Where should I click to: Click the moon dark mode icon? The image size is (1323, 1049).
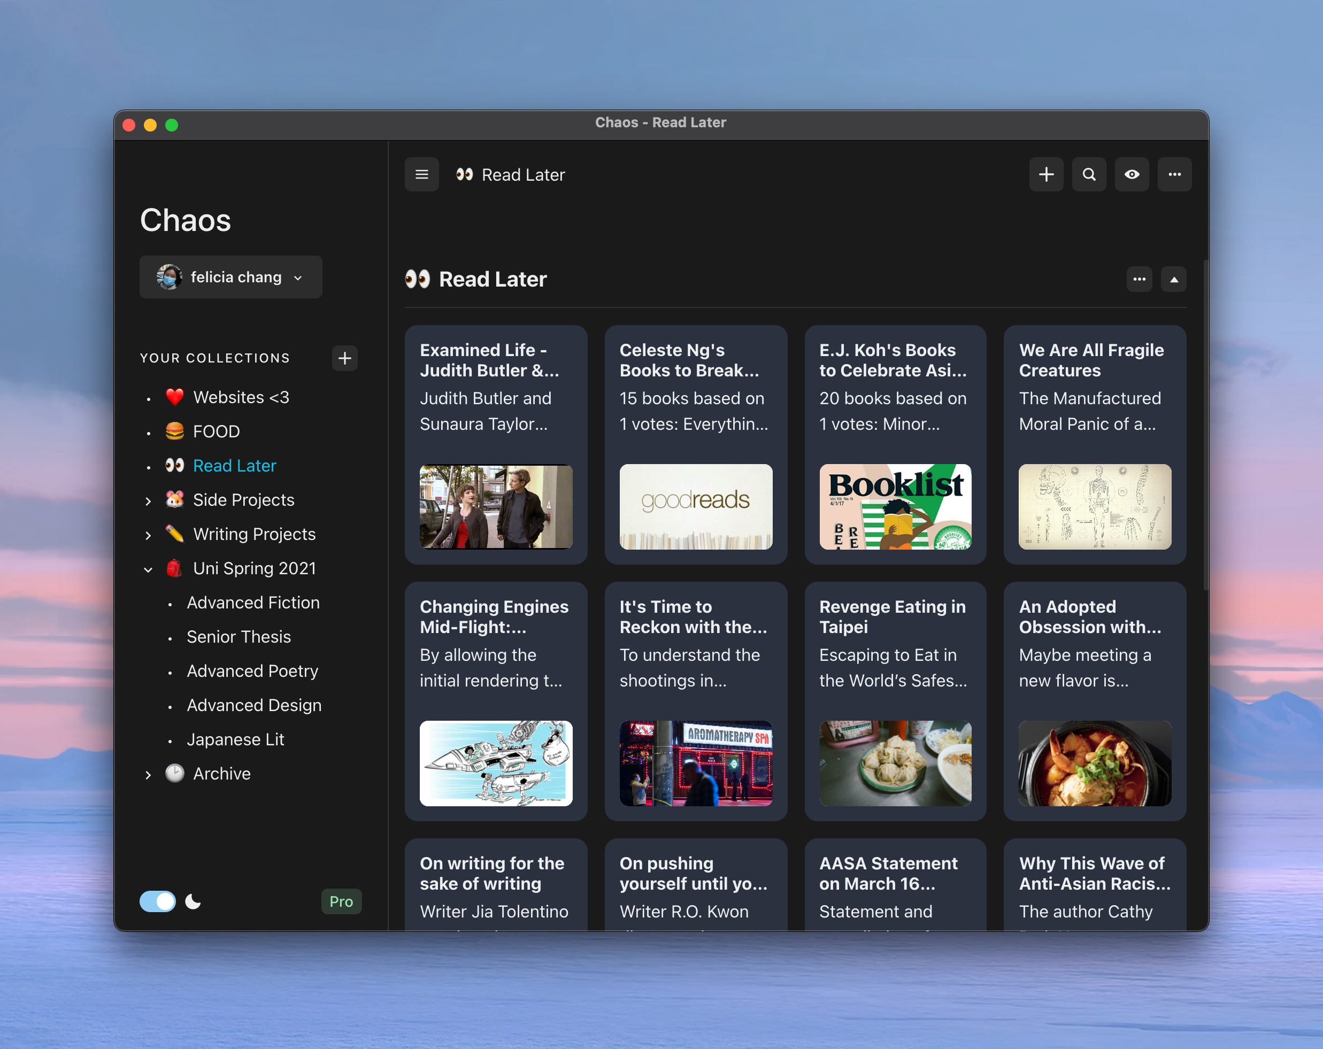point(193,901)
